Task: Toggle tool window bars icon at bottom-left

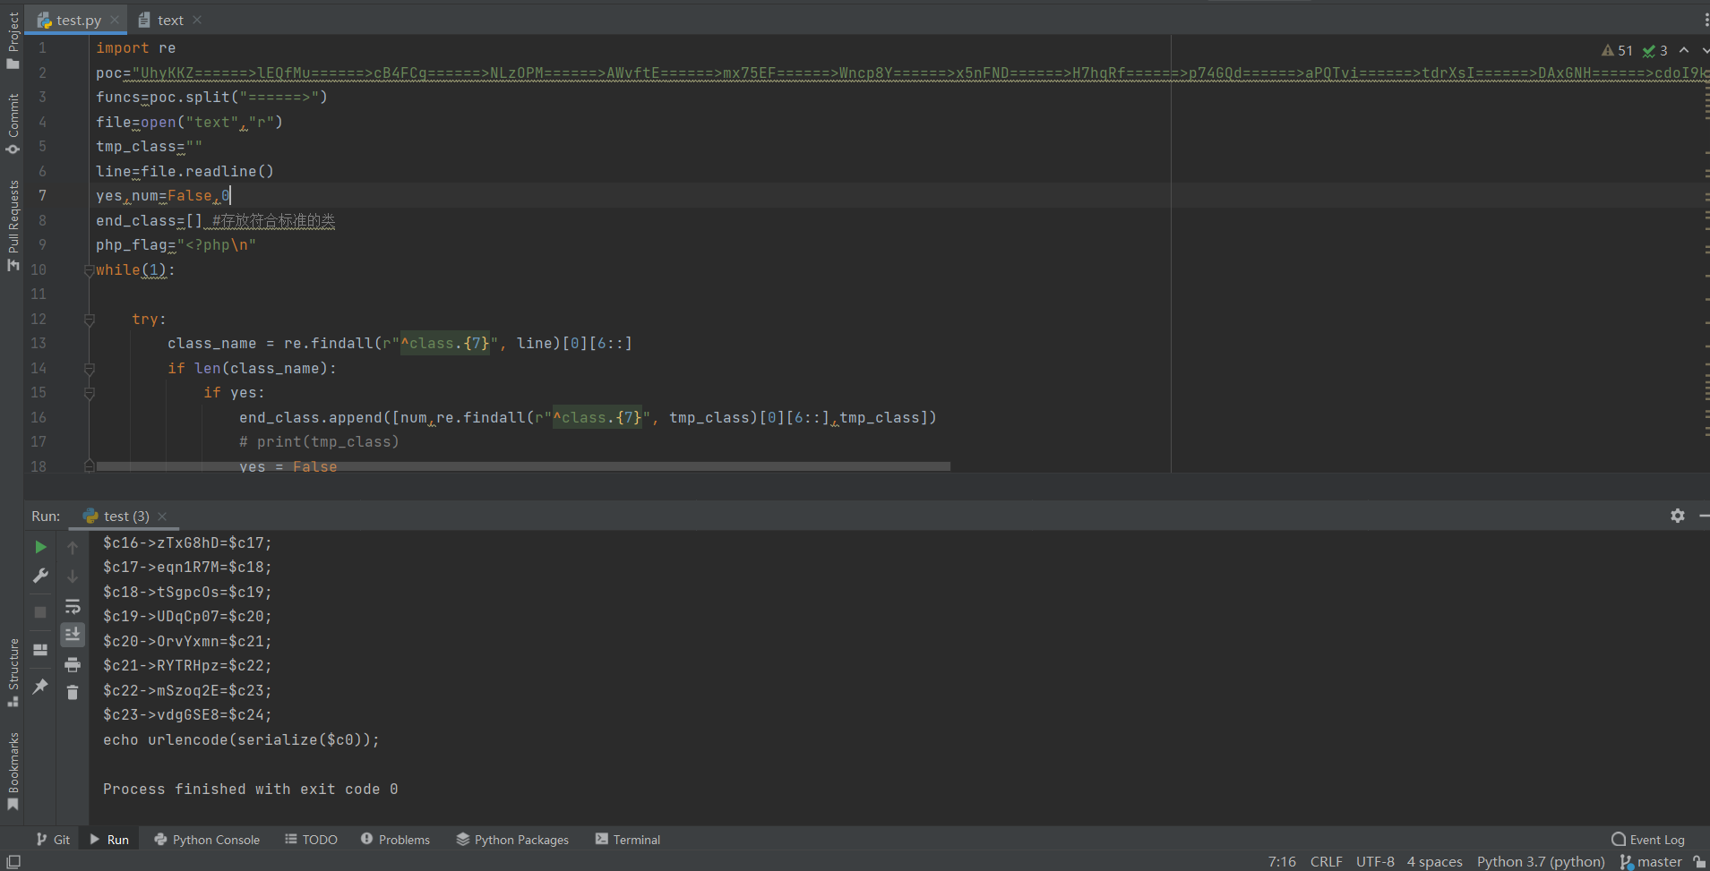Action: (13, 862)
